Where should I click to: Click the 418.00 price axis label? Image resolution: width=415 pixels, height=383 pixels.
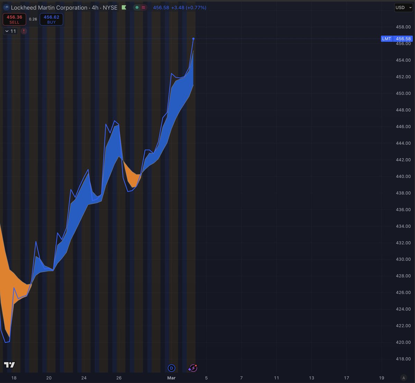403,359
